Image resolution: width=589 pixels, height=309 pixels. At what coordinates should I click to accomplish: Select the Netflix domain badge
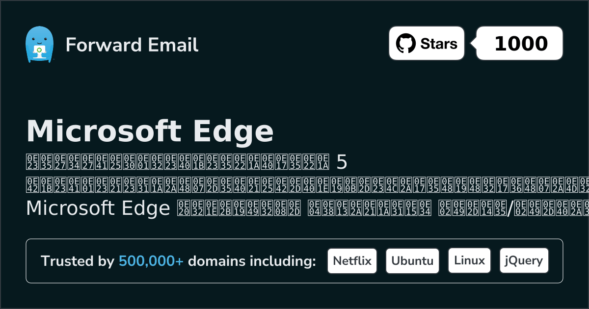click(x=352, y=260)
